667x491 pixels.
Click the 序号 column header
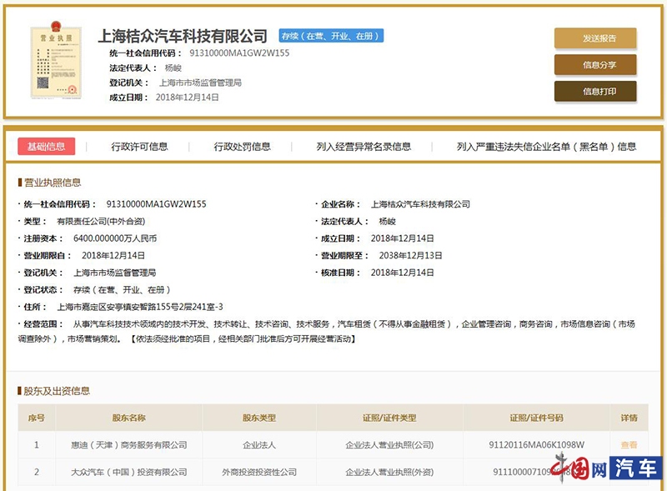coord(36,418)
